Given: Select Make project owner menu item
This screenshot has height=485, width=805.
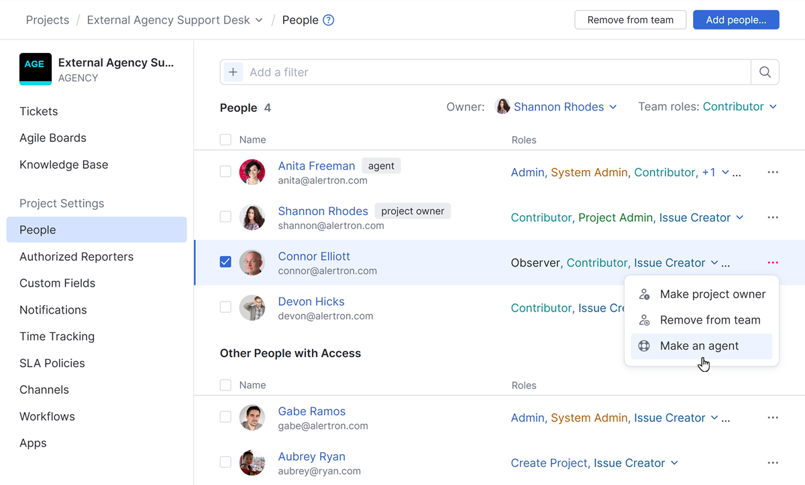Looking at the screenshot, I should tap(712, 294).
